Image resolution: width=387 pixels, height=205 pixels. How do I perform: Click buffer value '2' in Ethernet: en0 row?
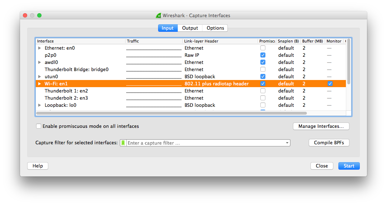tap(304, 48)
